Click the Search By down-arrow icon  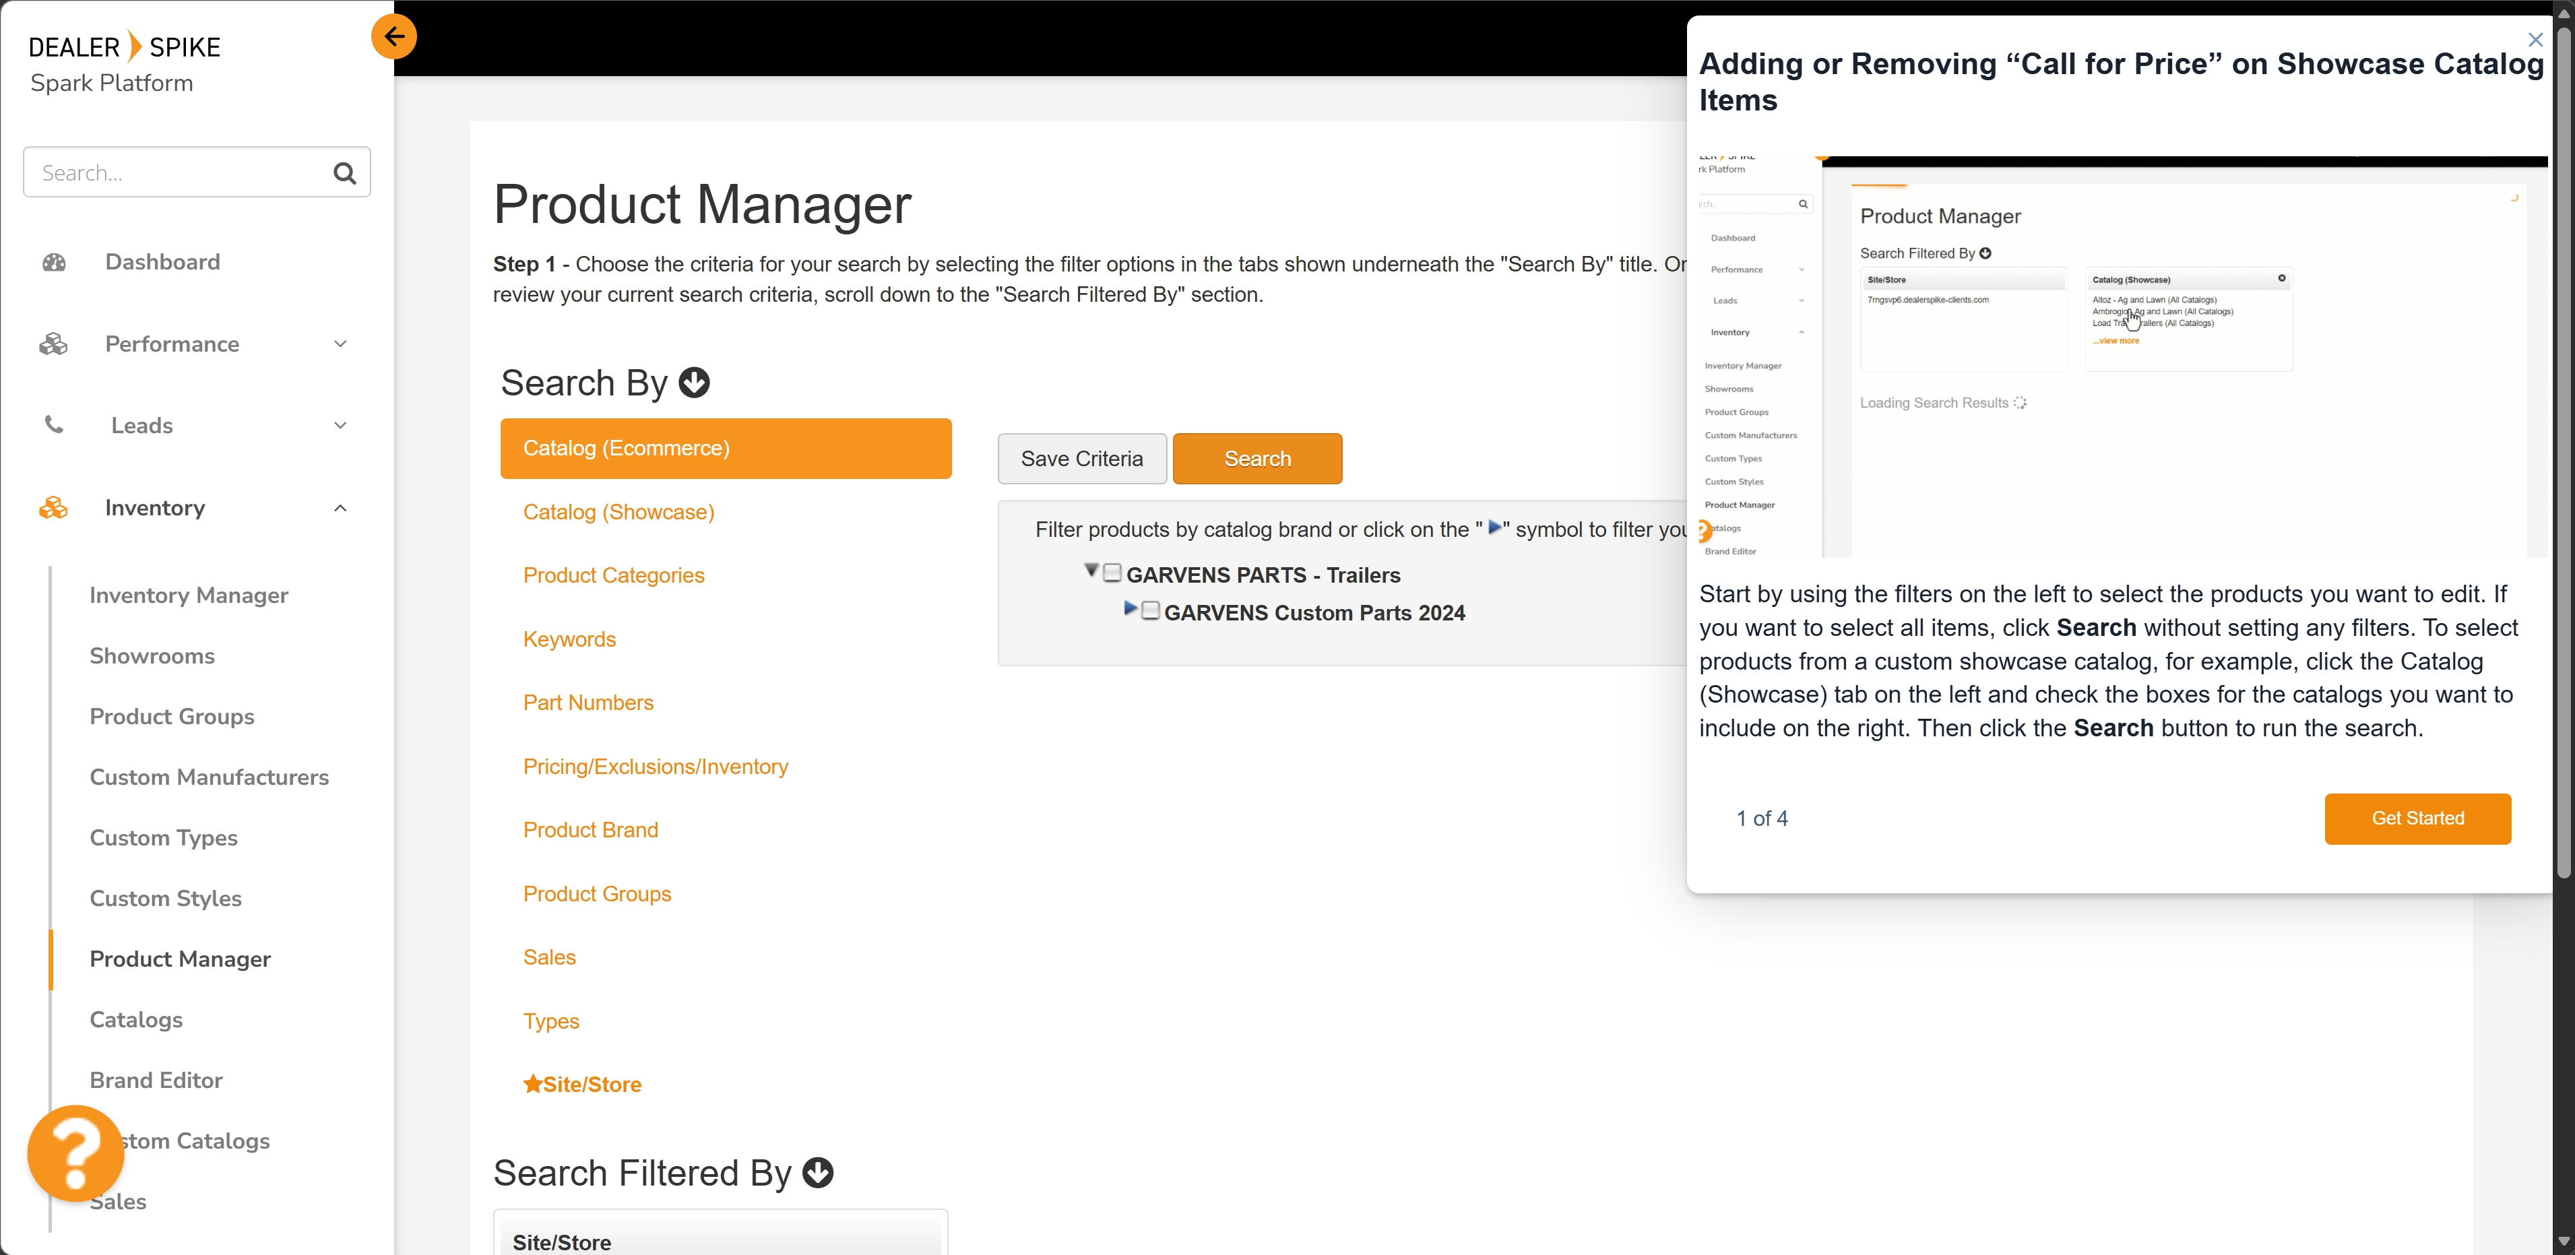coord(694,383)
